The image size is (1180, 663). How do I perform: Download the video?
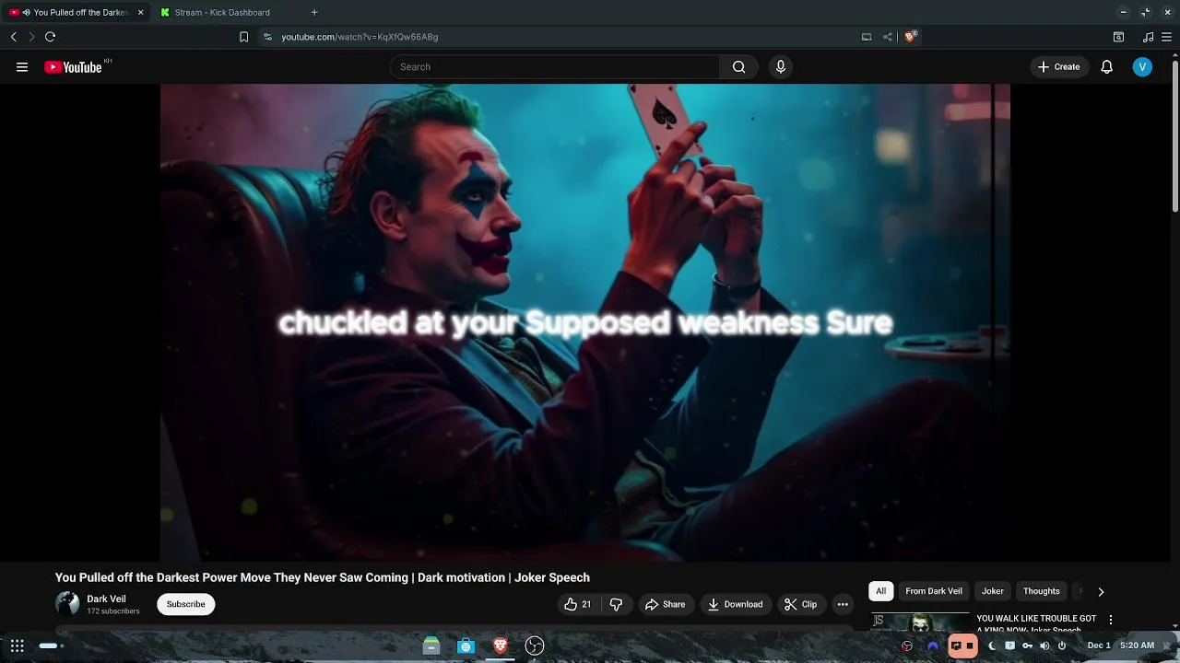(735, 604)
